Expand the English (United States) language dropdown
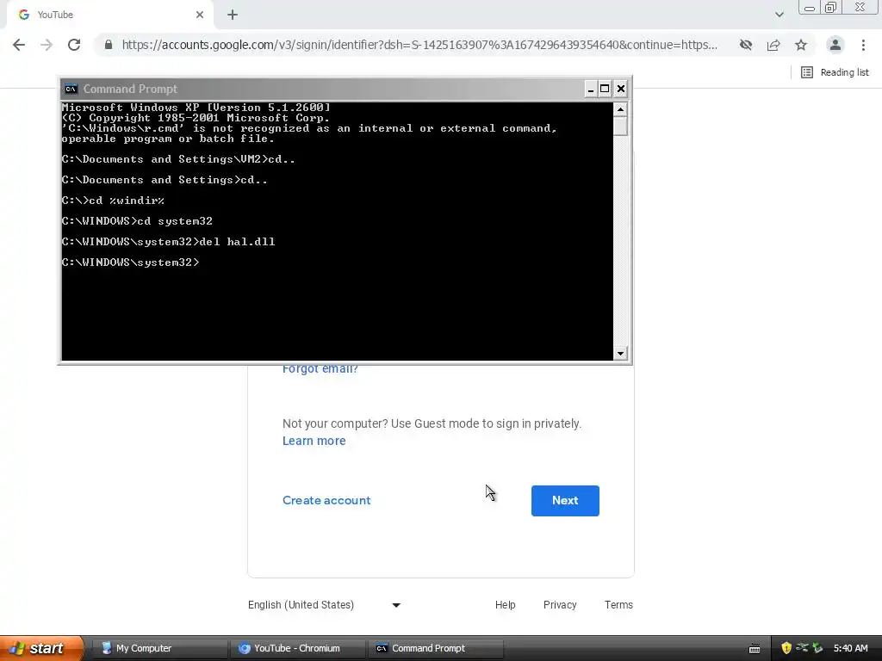The height and width of the screenshot is (661, 882). click(325, 605)
